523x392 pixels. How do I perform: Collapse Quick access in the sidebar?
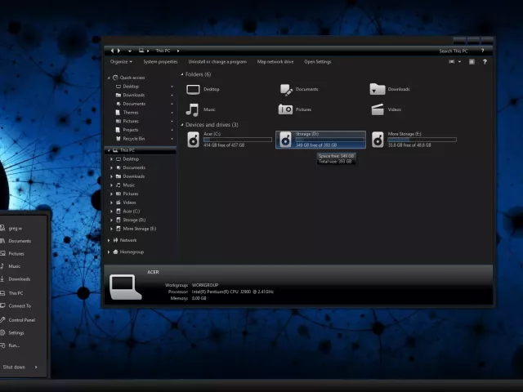click(109, 78)
